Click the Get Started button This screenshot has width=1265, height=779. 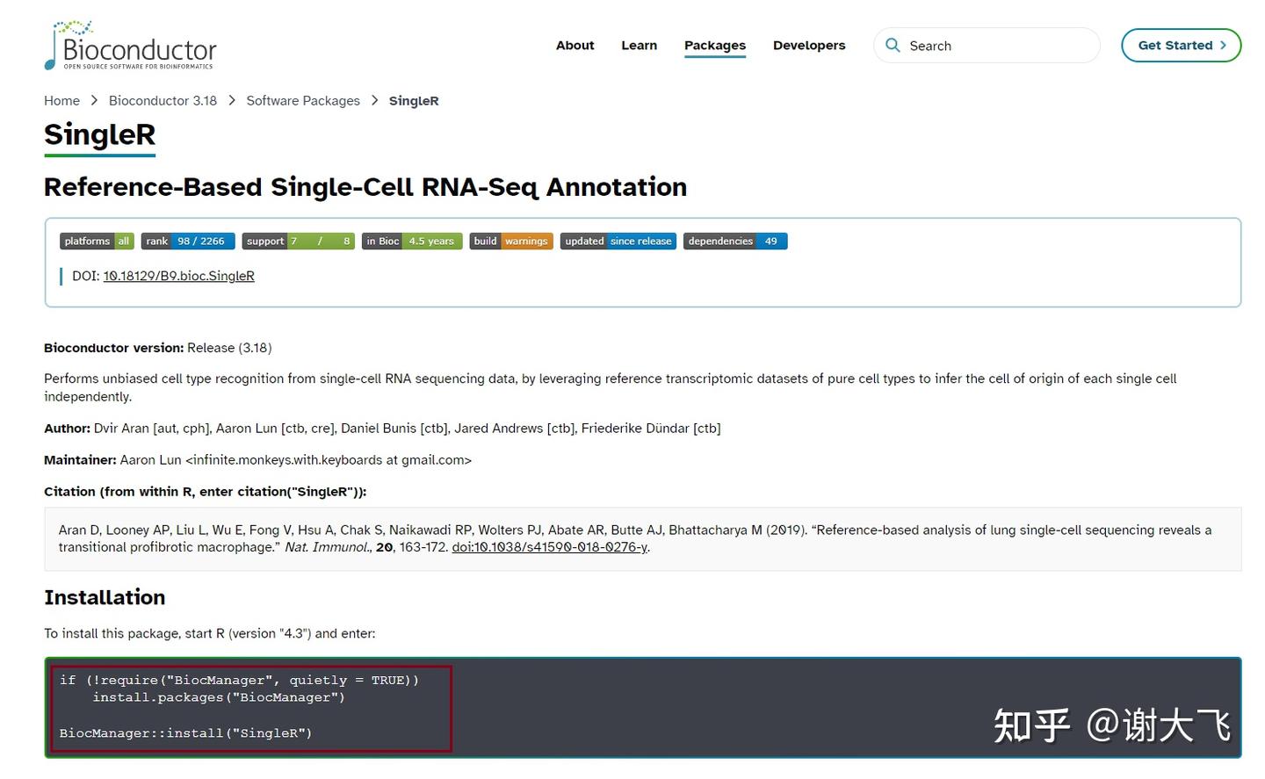pos(1181,45)
